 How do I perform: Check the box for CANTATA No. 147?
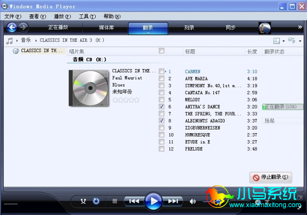tap(162, 93)
